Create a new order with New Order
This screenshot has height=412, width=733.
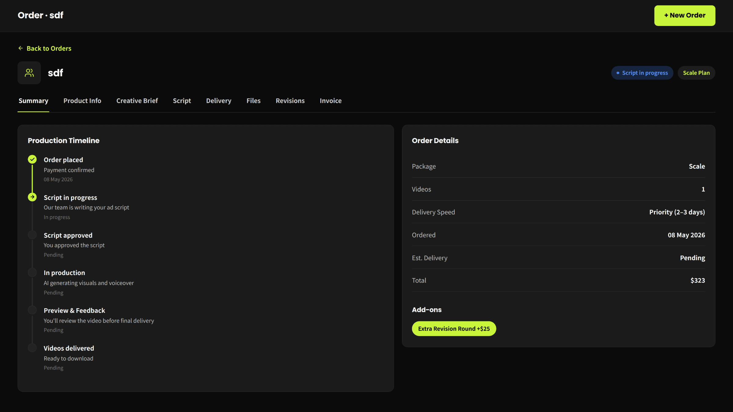coord(685,16)
